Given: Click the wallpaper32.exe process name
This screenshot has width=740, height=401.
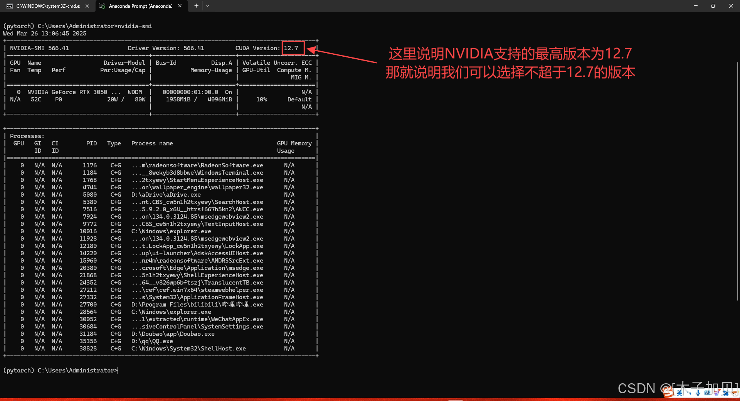Looking at the screenshot, I should [197, 187].
